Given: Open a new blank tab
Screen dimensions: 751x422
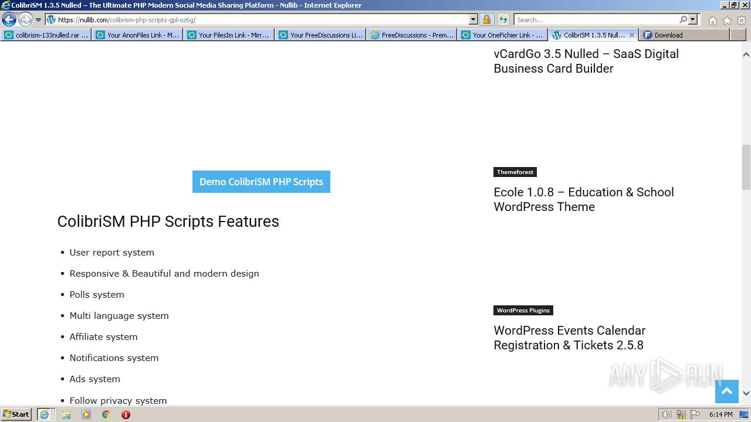Looking at the screenshot, I should [738, 35].
